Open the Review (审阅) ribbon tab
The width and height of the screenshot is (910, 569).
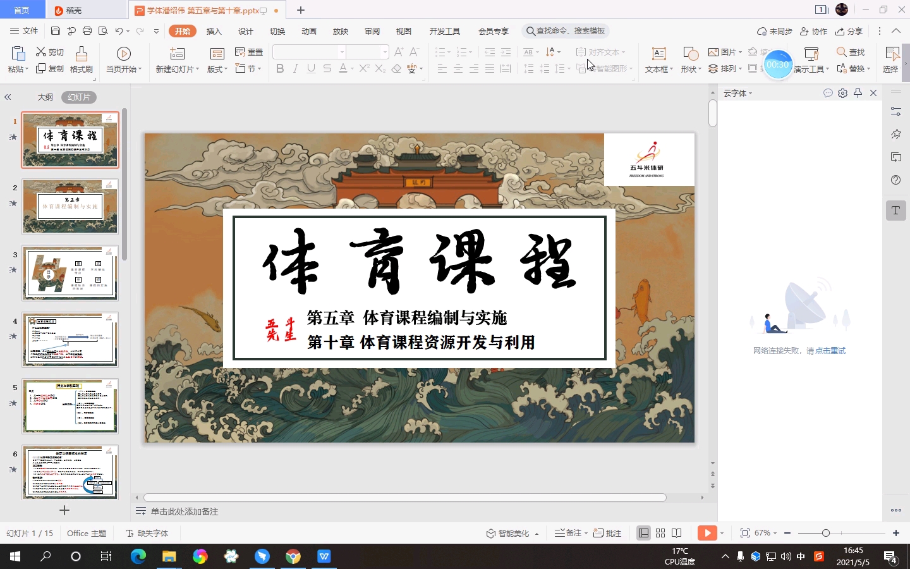[372, 31]
